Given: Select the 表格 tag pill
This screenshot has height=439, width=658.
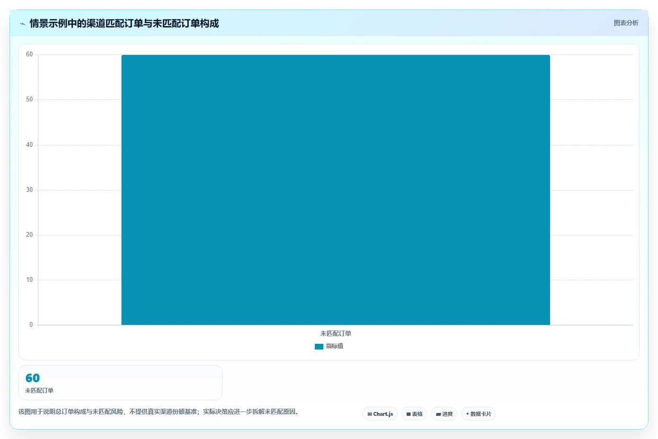Looking at the screenshot, I should 414,414.
